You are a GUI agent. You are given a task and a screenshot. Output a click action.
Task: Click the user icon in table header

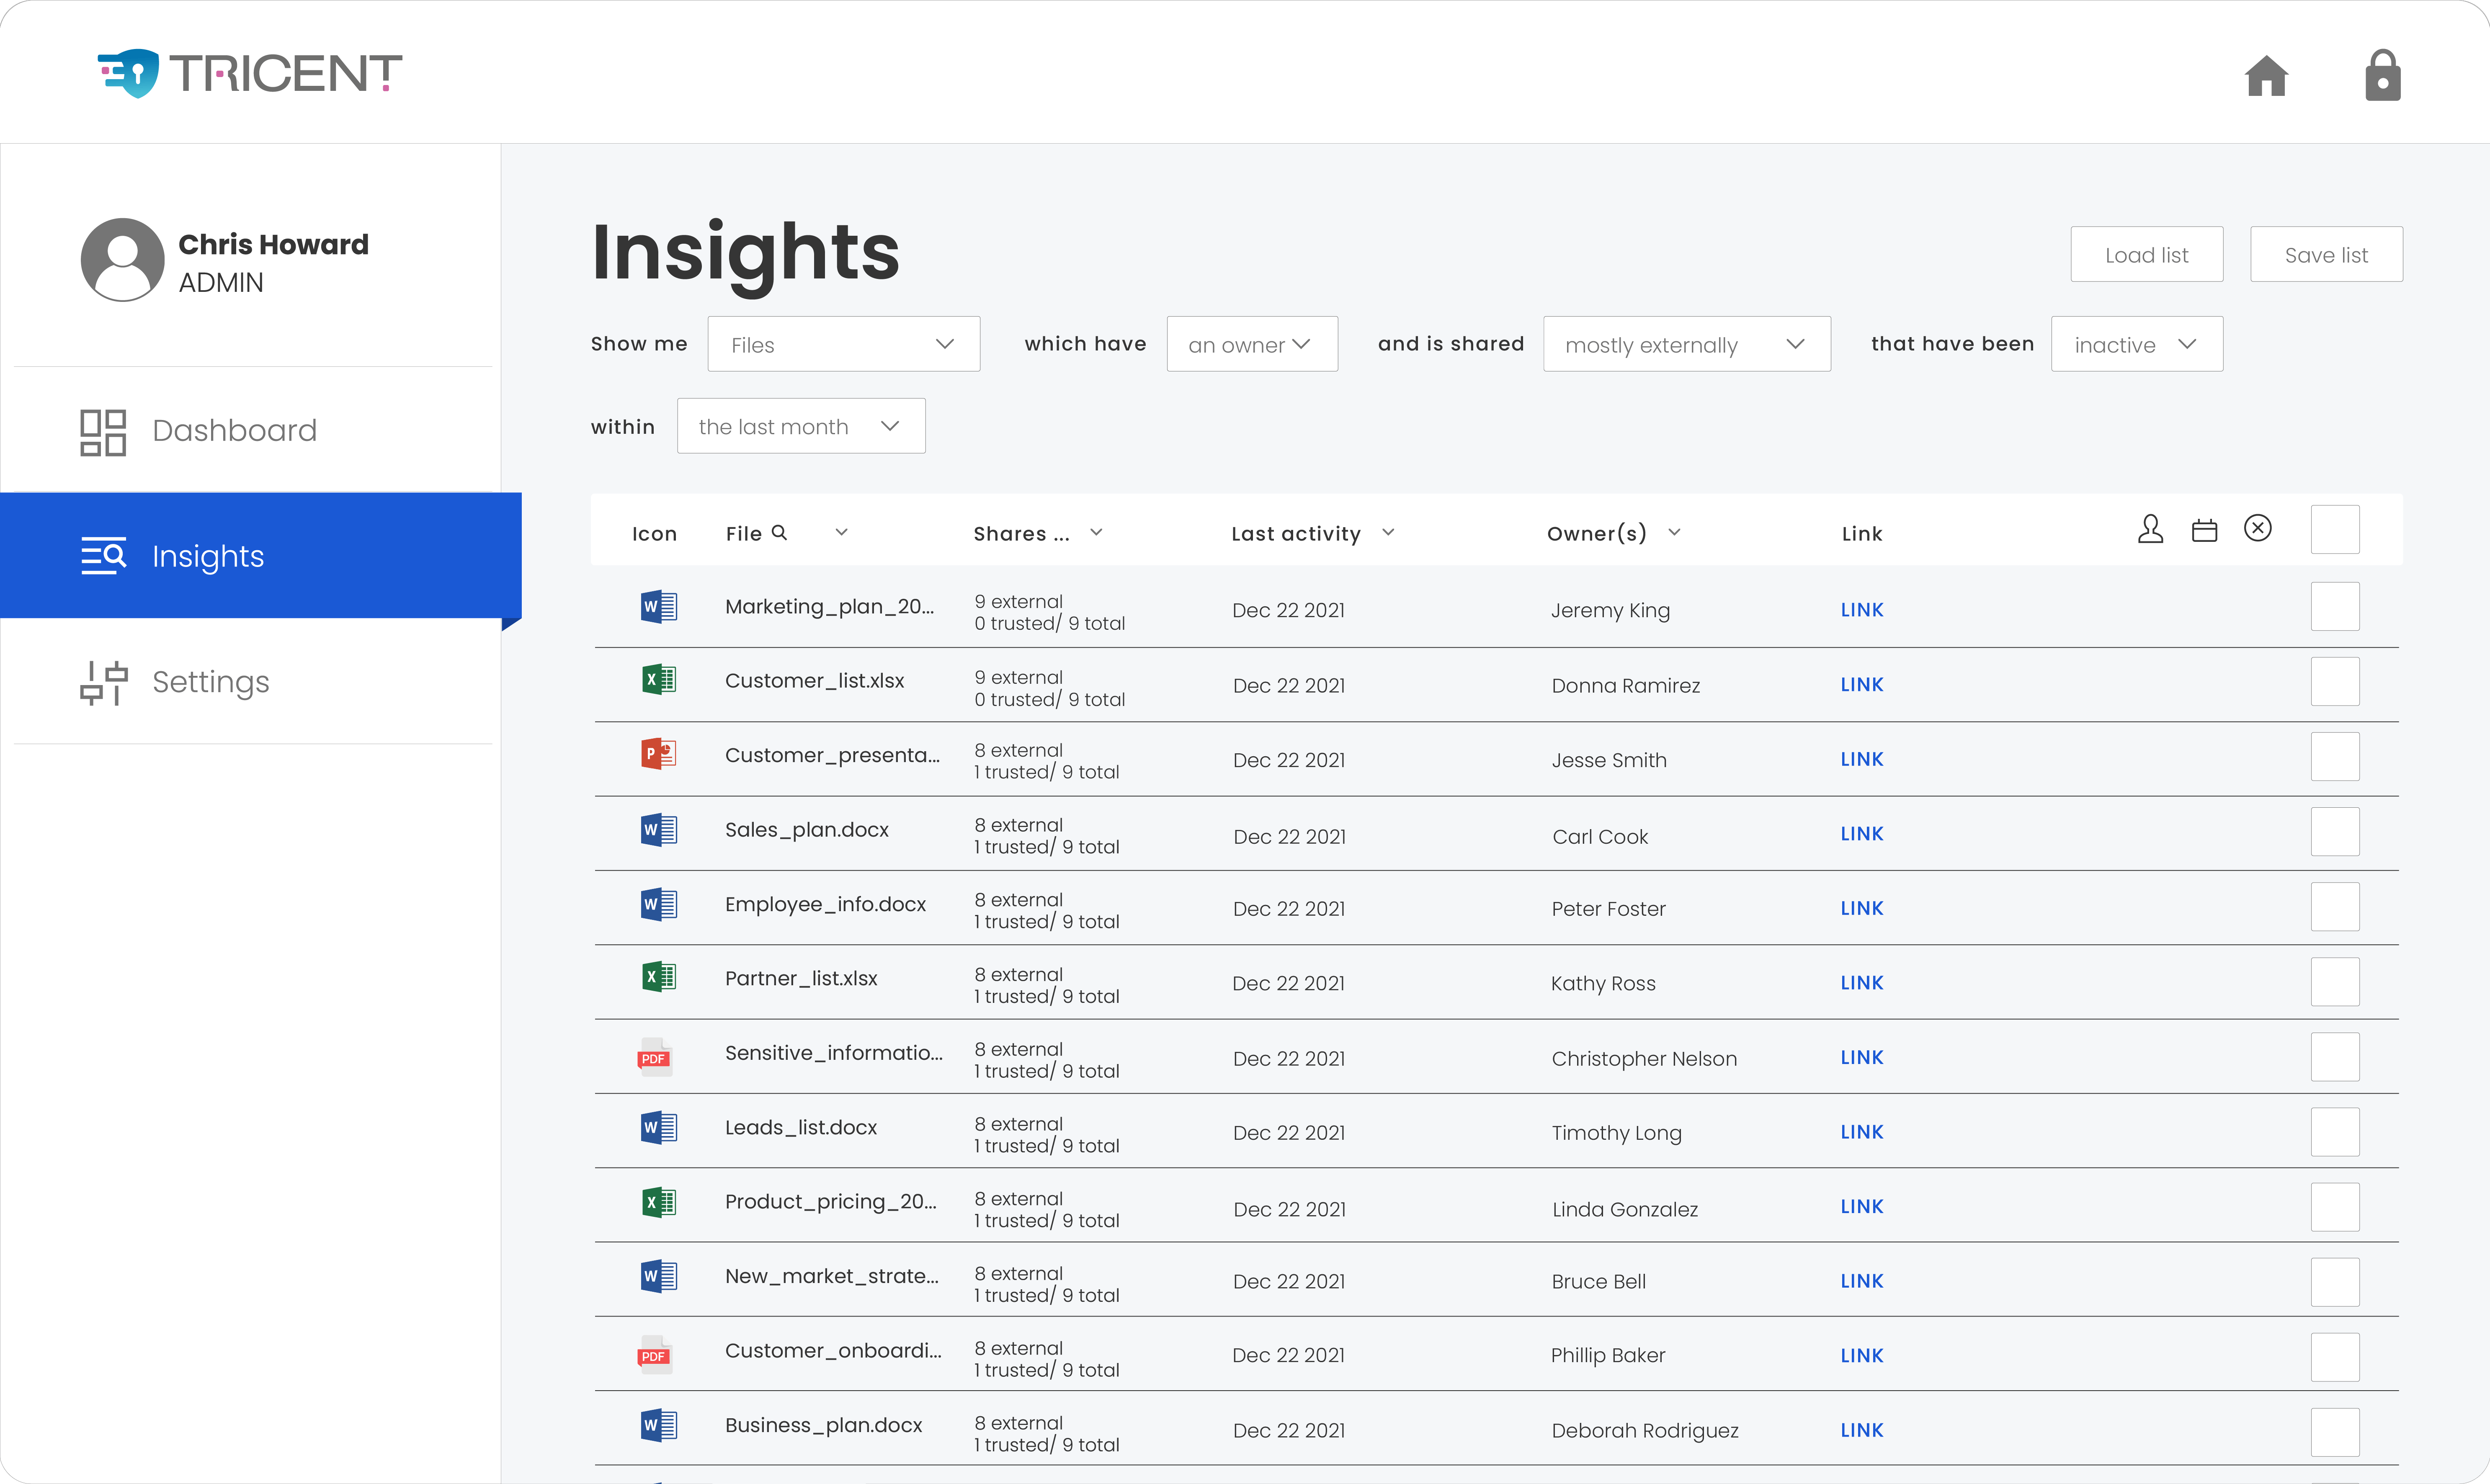tap(2150, 529)
